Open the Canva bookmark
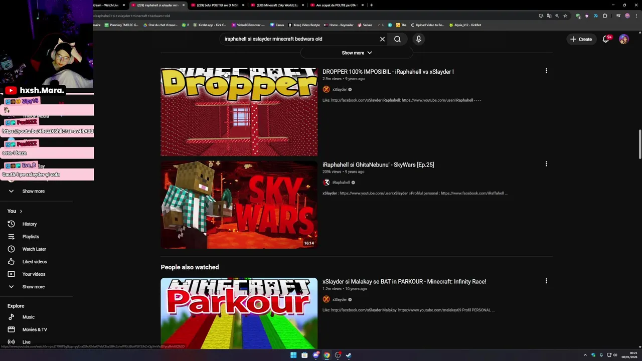 (277, 25)
